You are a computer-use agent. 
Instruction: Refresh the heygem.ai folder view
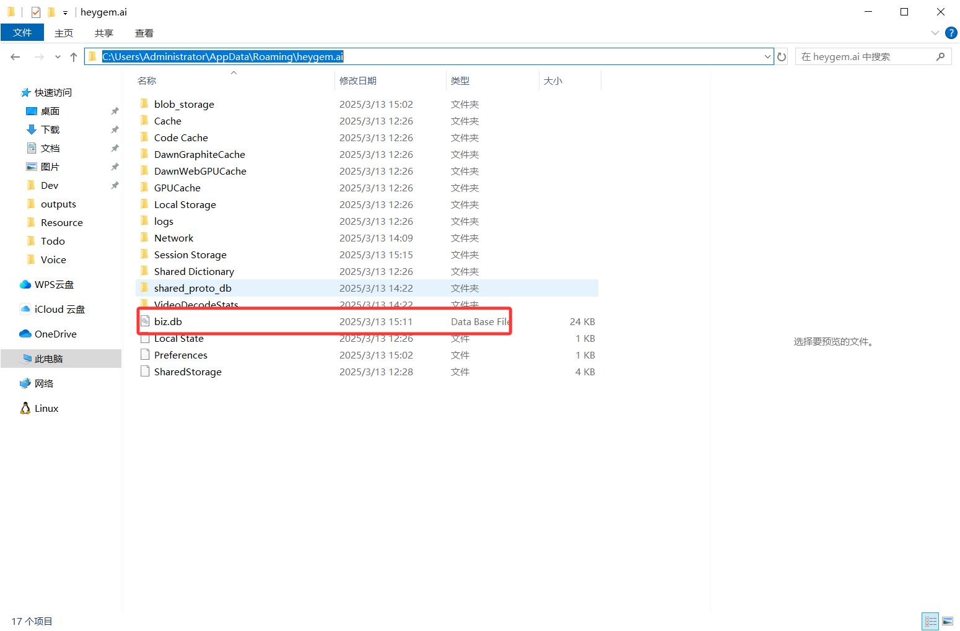pos(782,57)
